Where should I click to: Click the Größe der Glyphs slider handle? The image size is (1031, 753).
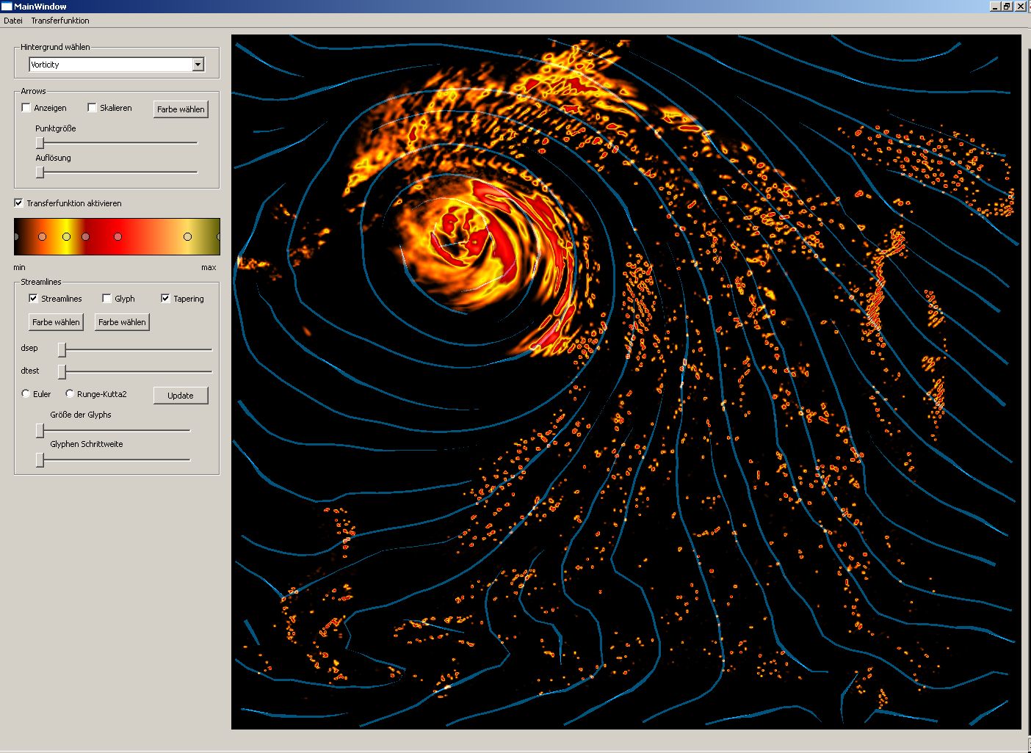(40, 430)
